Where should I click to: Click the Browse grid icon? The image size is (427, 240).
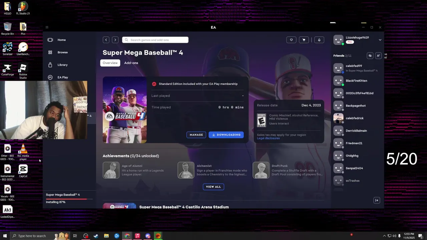point(50,52)
